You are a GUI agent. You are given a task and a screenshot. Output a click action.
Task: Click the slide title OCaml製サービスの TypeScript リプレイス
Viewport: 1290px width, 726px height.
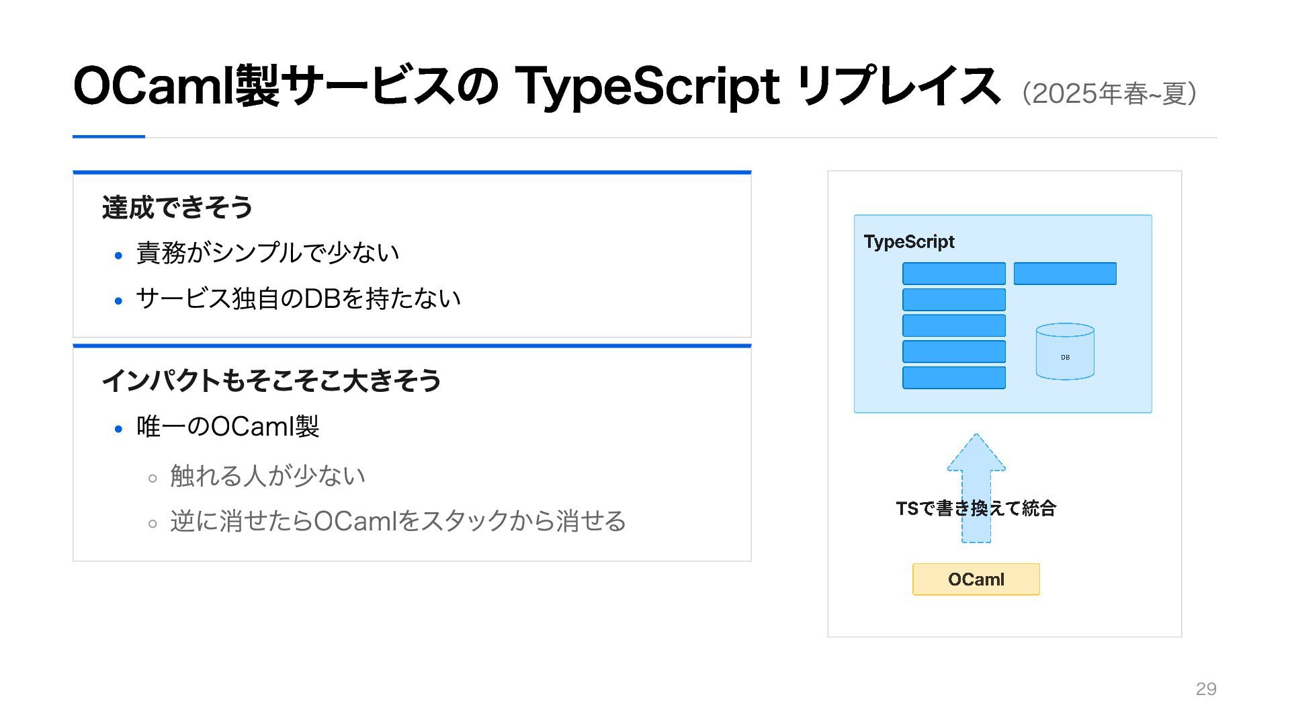coord(537,87)
